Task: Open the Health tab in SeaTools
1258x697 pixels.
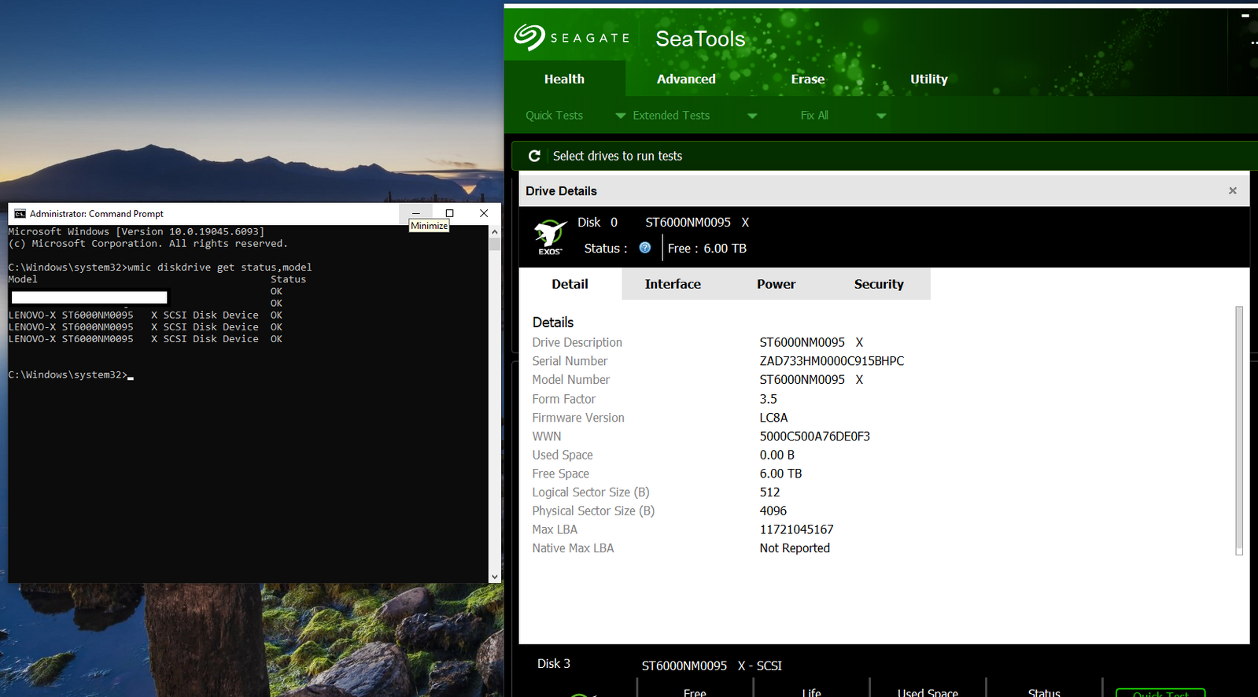Action: click(x=564, y=79)
